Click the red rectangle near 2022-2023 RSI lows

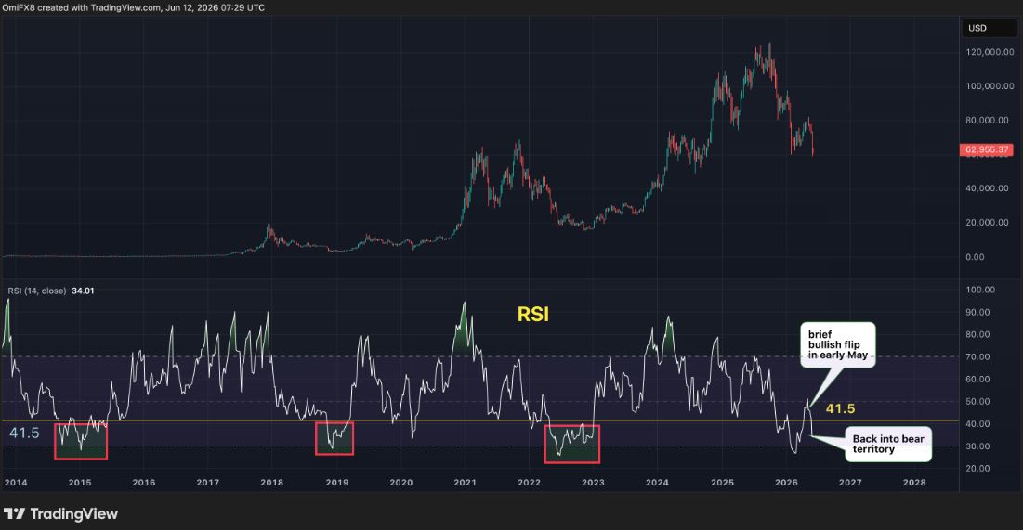tap(572, 444)
